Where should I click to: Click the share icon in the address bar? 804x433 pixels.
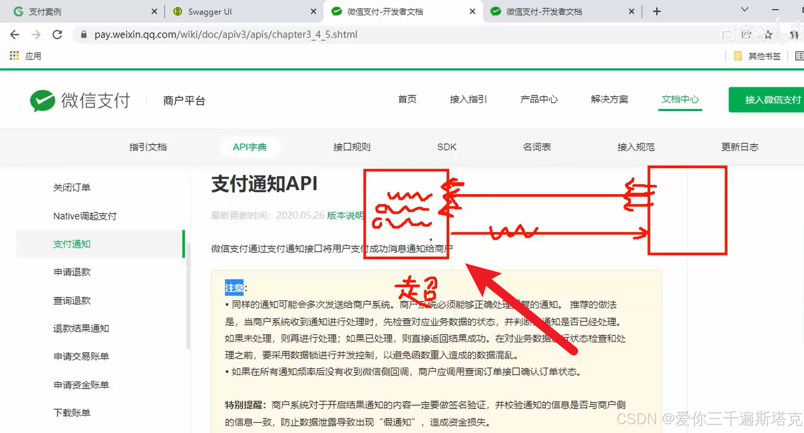tap(746, 35)
